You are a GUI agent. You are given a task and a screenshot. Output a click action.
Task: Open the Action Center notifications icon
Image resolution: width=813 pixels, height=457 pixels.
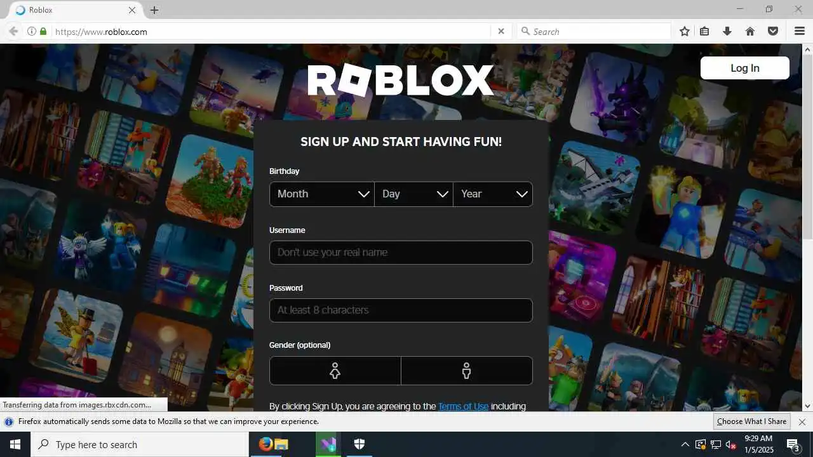click(793, 444)
